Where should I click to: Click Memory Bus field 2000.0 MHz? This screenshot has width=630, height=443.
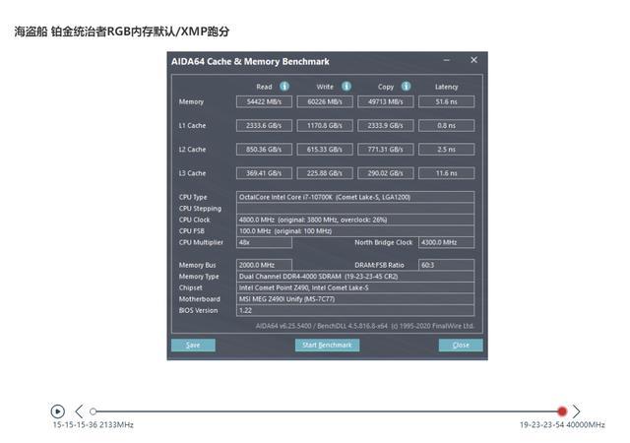[264, 265]
